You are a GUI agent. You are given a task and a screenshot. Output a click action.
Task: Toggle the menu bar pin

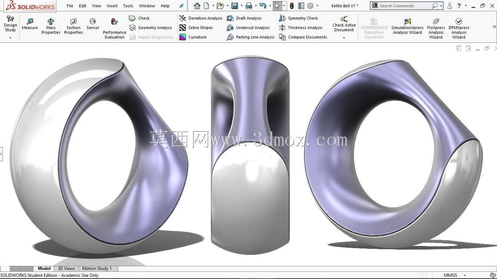tap(182, 6)
